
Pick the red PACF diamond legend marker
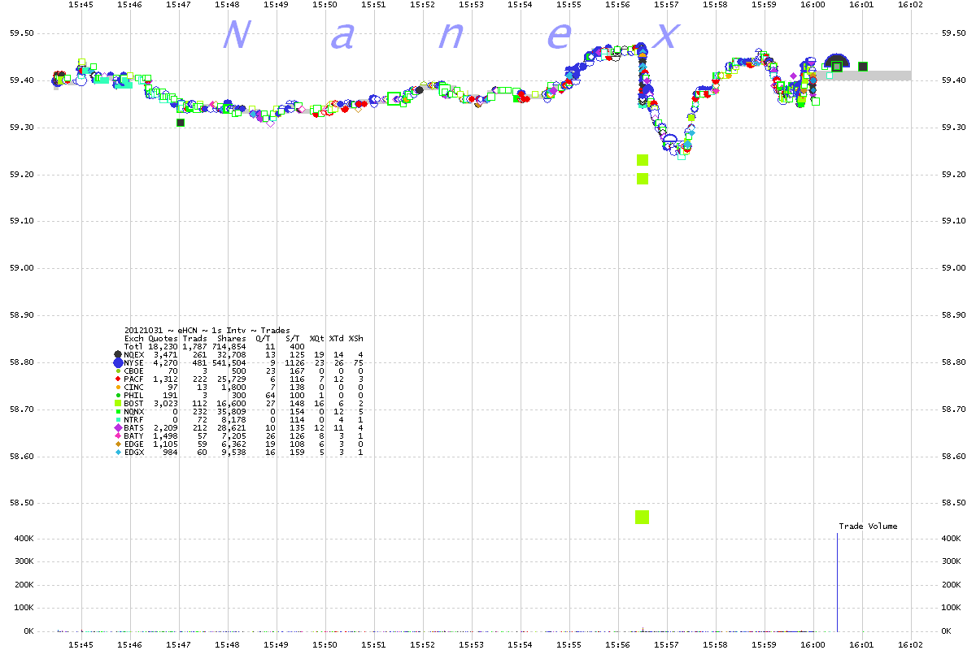point(118,379)
